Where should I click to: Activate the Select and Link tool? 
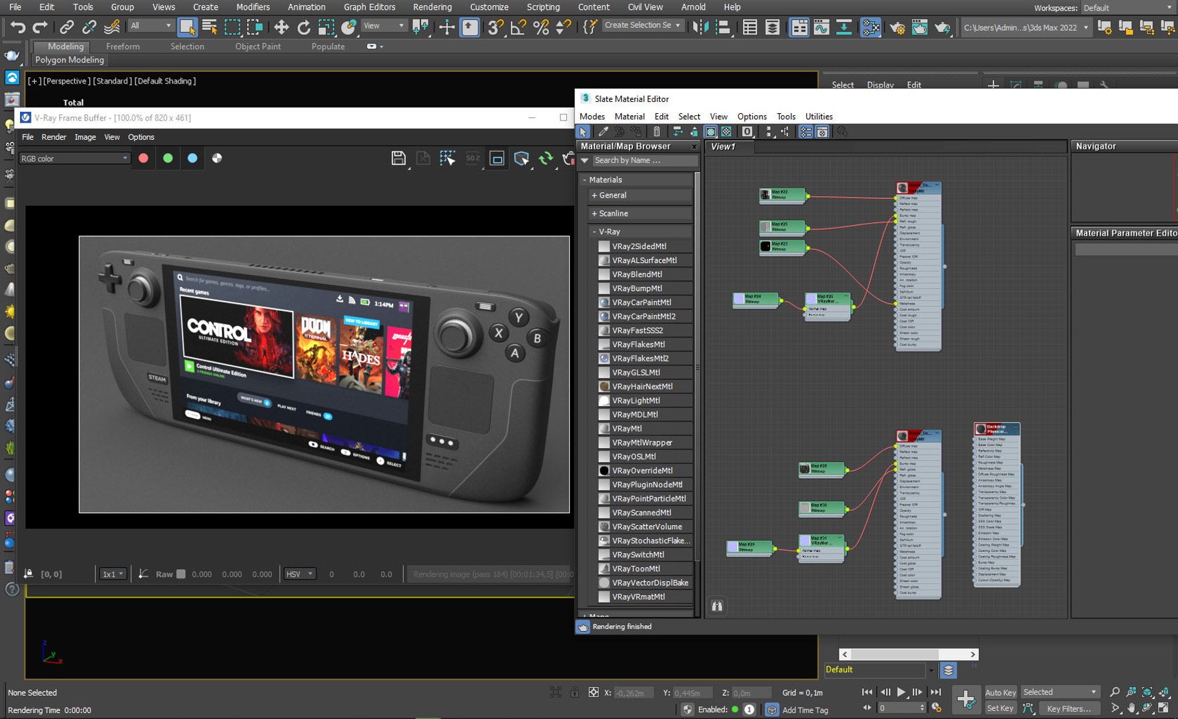[66, 27]
